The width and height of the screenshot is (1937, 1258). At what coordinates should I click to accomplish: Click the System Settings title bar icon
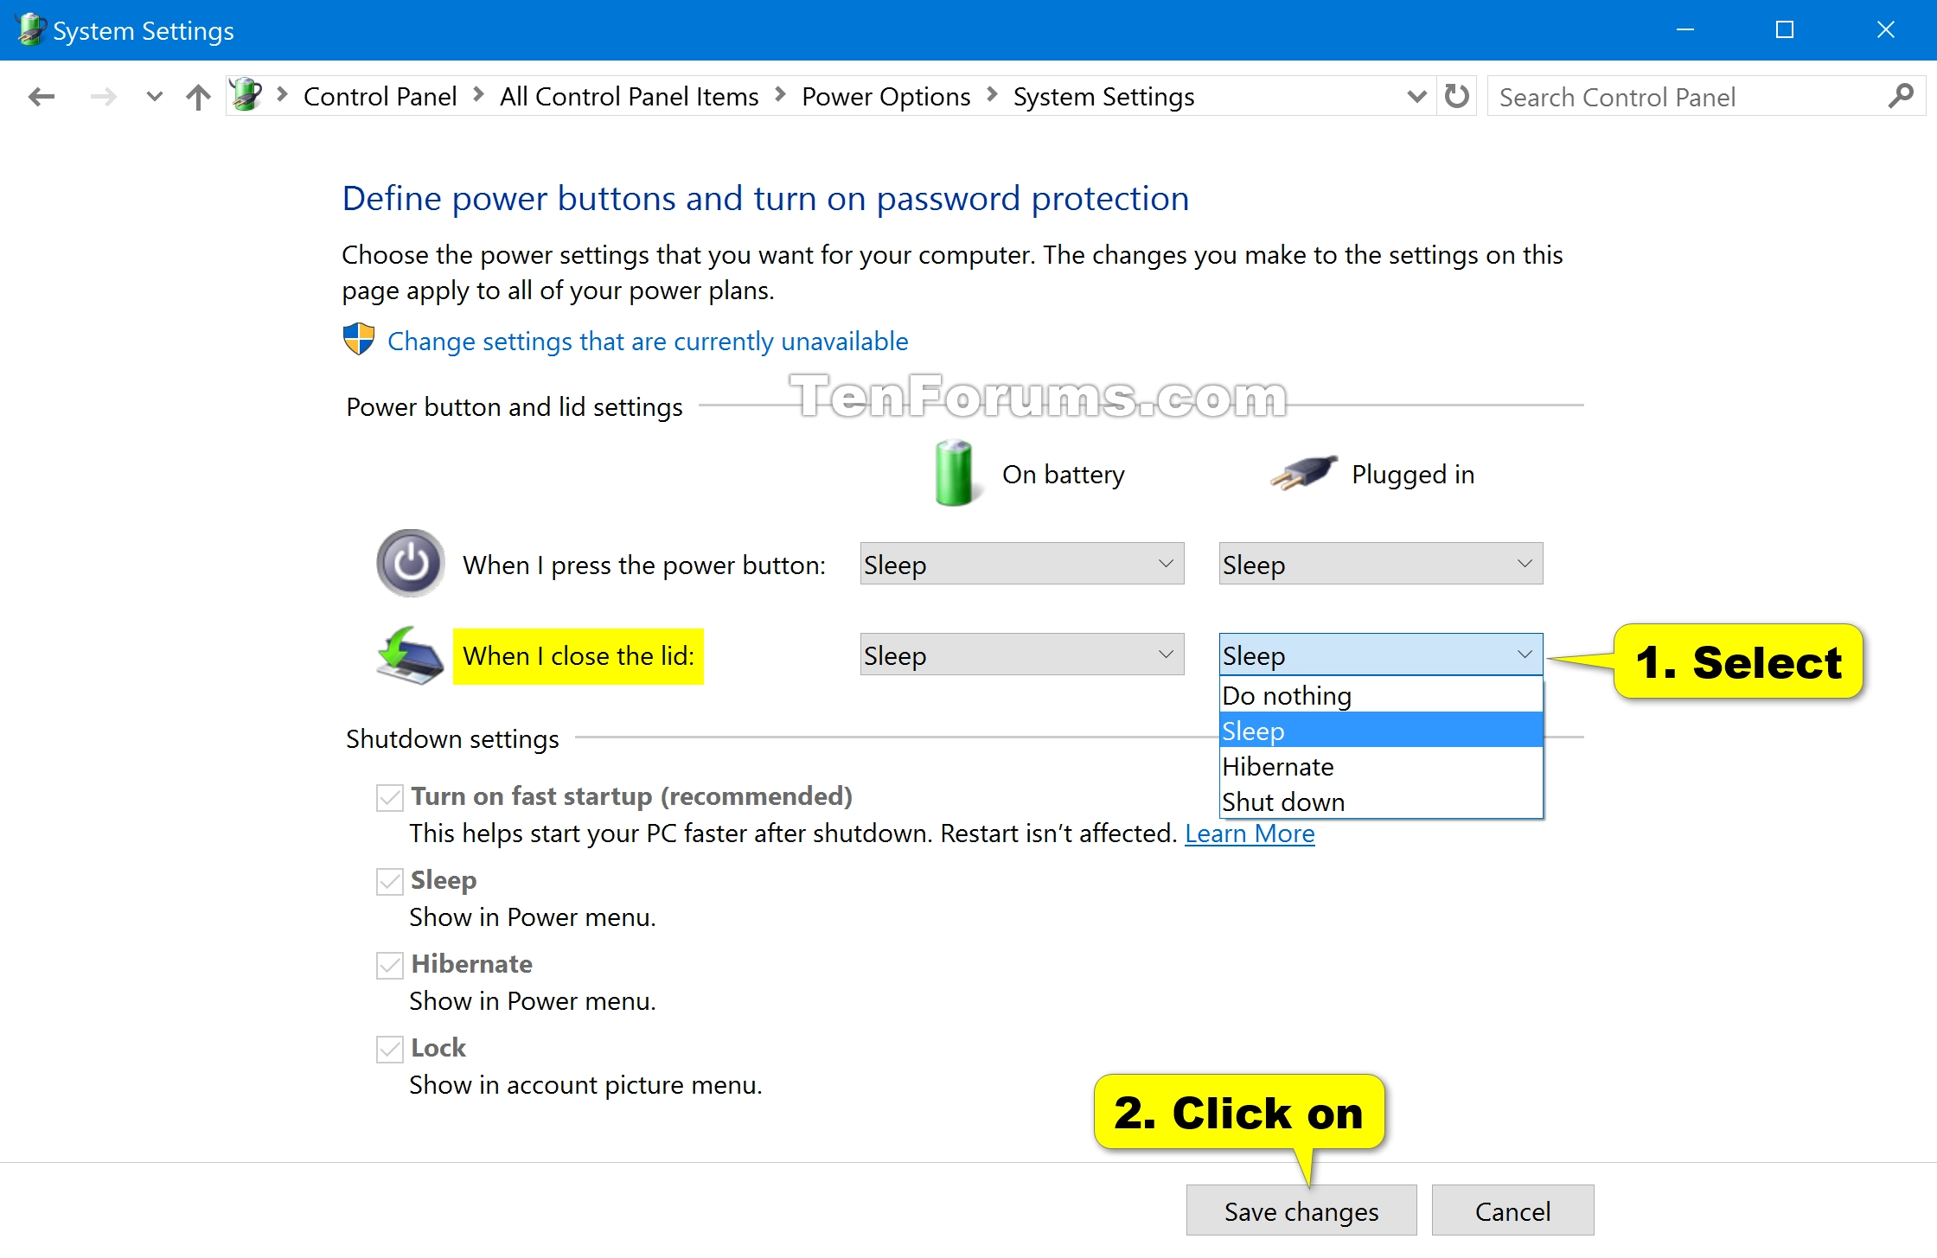click(x=30, y=29)
